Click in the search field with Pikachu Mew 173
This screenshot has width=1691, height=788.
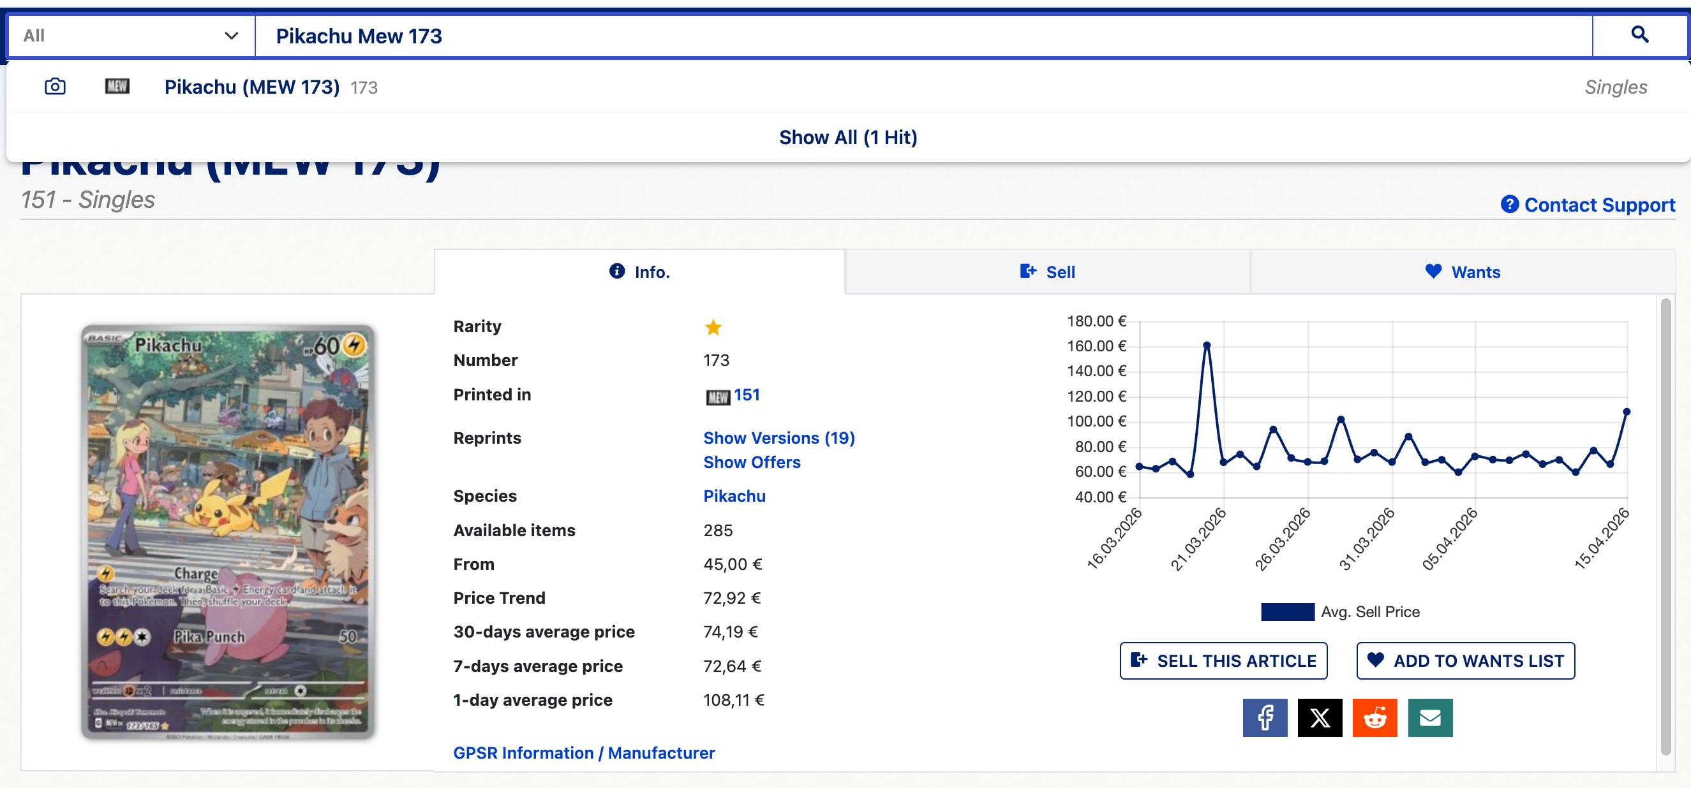(919, 36)
